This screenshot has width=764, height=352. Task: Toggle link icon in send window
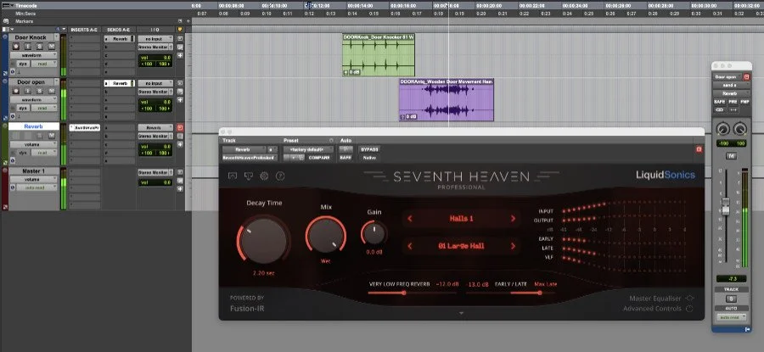click(x=719, y=110)
